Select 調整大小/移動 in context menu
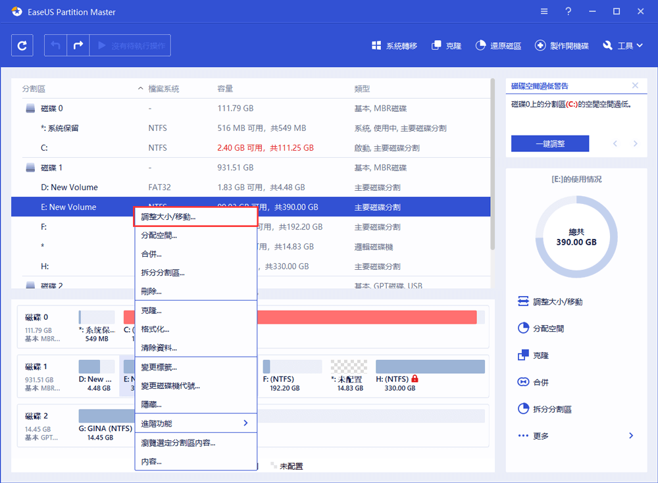 [x=195, y=217]
